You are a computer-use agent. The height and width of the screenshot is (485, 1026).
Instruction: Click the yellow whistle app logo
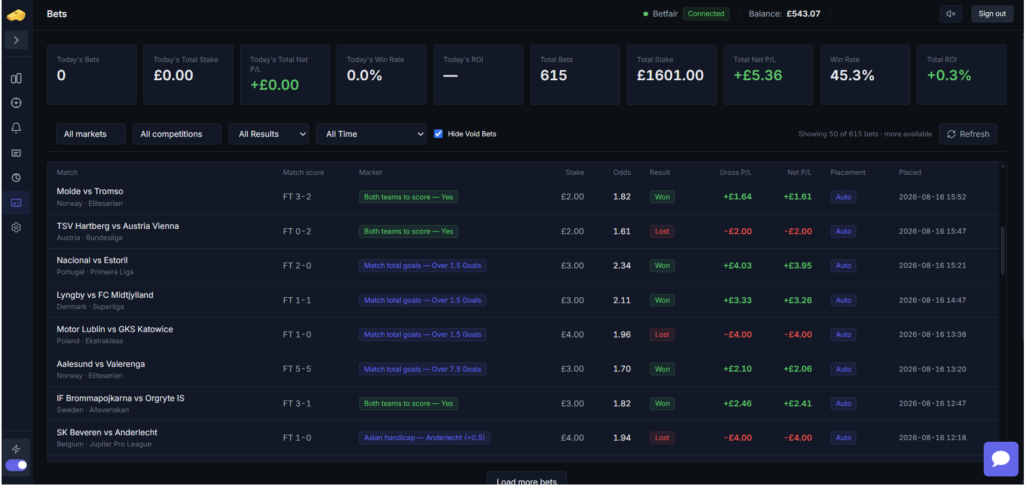[16, 15]
